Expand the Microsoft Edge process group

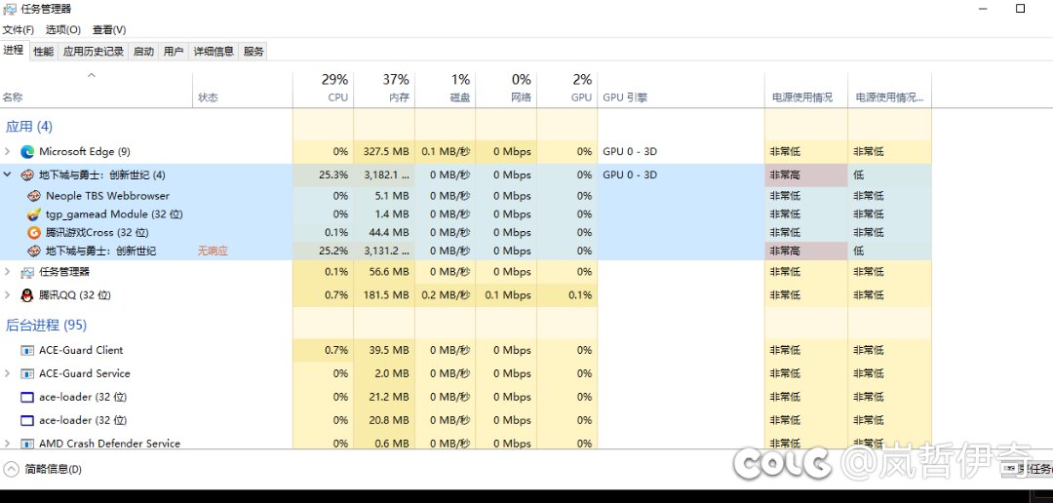point(8,152)
